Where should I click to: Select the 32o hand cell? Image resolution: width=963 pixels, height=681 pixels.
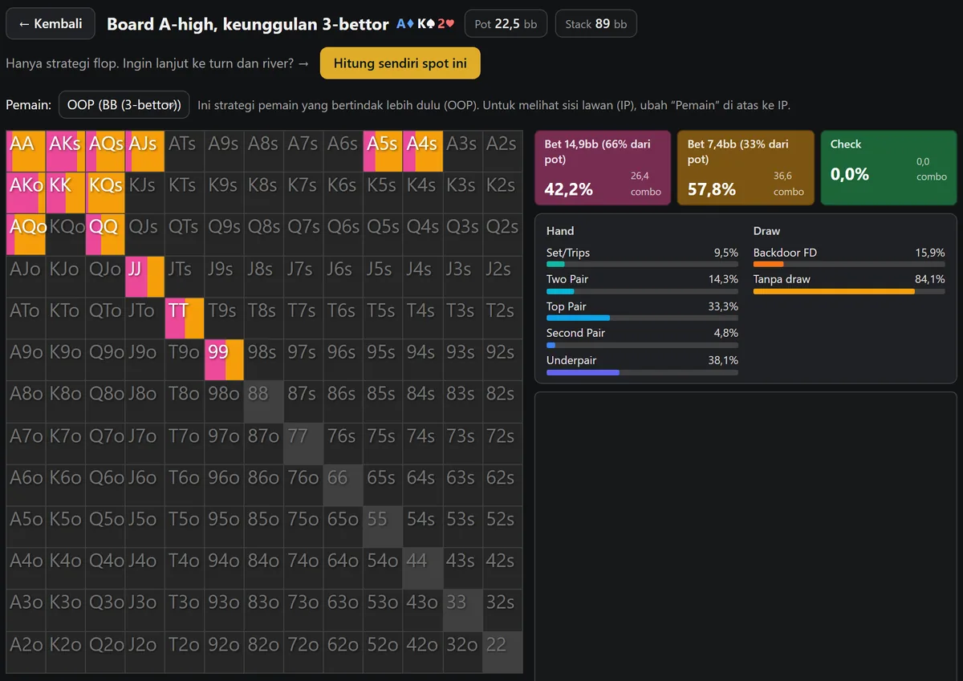[462, 652]
